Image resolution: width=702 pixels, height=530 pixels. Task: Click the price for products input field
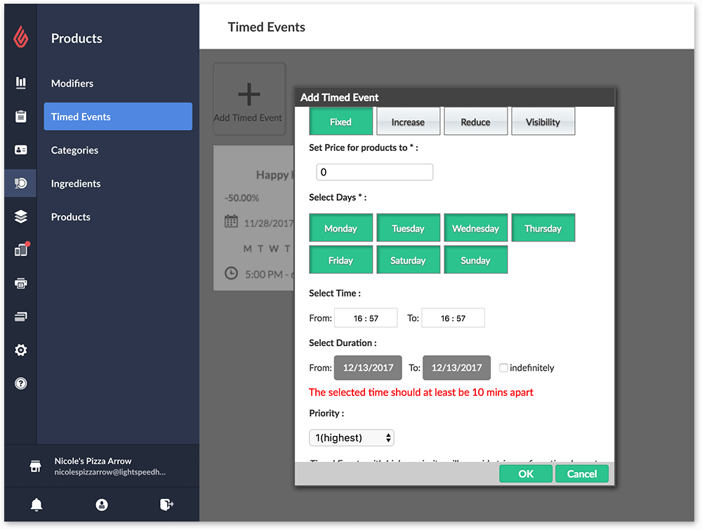click(374, 172)
